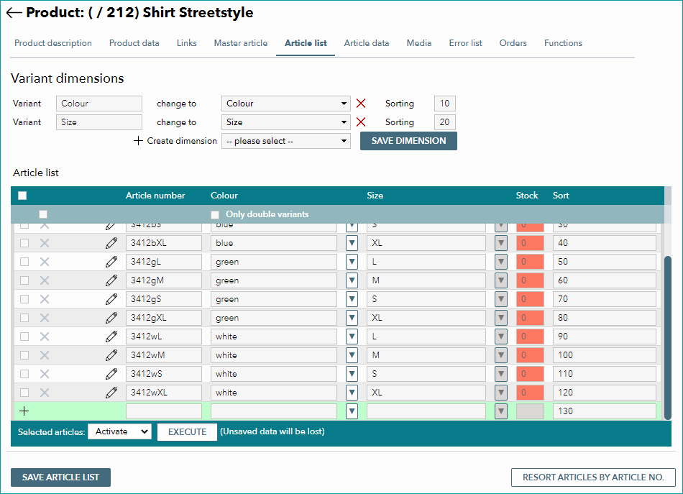Viewport: 683px width, 494px height.
Task: Edit article 3412wM with pencil icon
Action: click(111, 355)
